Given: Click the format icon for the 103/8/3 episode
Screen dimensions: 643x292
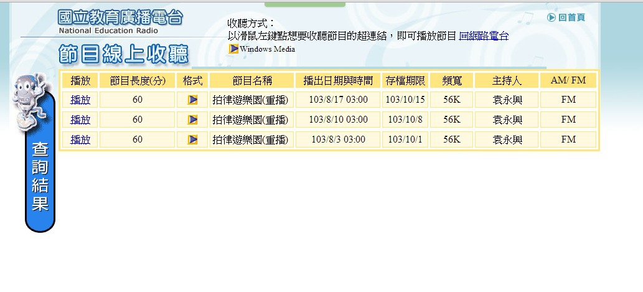Looking at the screenshot, I should coord(193,139).
